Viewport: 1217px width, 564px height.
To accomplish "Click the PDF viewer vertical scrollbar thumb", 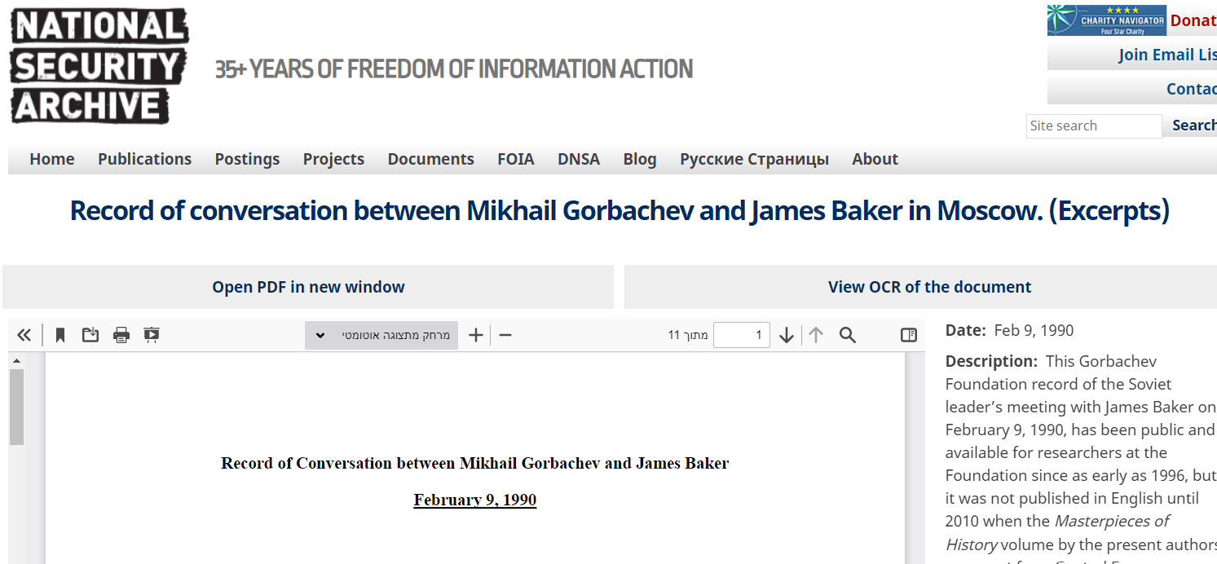I will (16, 406).
